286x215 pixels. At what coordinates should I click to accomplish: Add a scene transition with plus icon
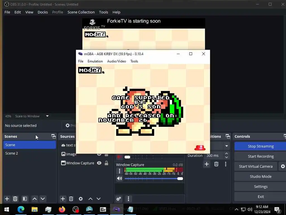click(207, 164)
